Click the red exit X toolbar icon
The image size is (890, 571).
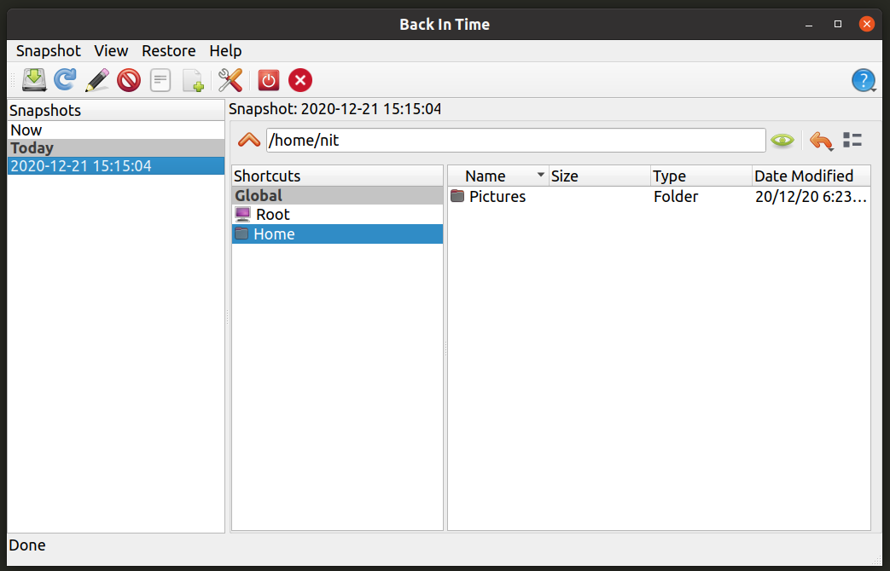[300, 80]
